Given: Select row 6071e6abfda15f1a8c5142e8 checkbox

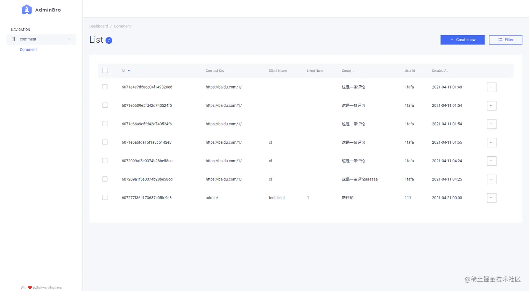Looking at the screenshot, I should [x=105, y=142].
